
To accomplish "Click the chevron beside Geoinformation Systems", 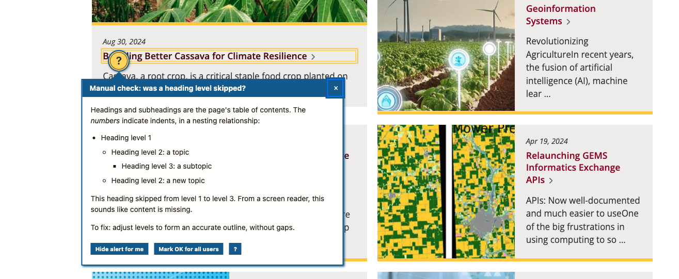I will coord(569,22).
